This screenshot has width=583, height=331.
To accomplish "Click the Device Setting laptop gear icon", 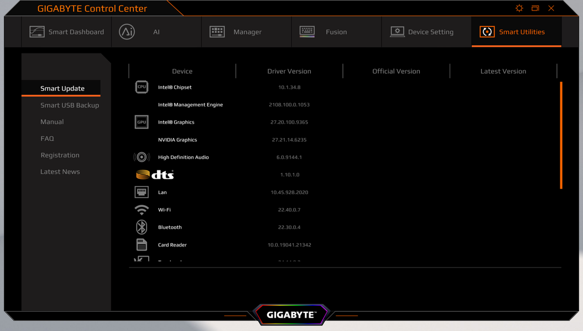I will coord(397,32).
